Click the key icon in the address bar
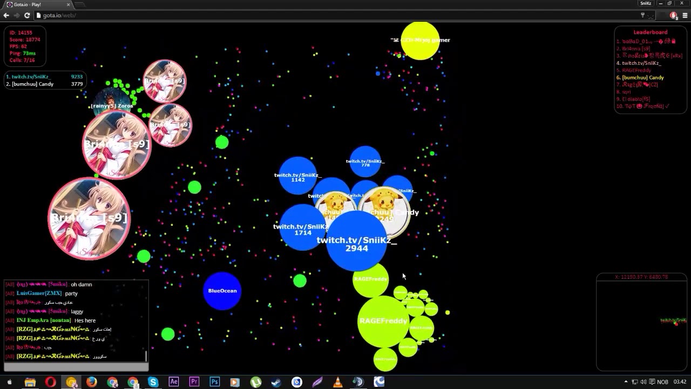The width and height of the screenshot is (691, 389). (x=642, y=15)
